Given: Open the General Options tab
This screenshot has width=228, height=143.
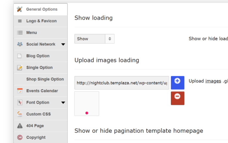Looking at the screenshot, I should click(40, 9).
